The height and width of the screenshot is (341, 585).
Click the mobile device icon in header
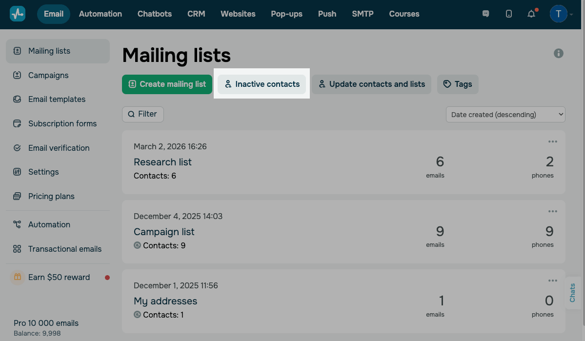pos(509,14)
